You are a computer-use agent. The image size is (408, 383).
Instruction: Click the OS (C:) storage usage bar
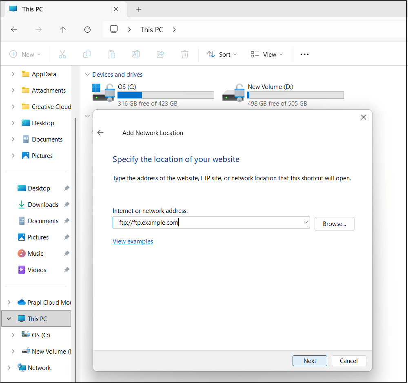click(x=166, y=95)
